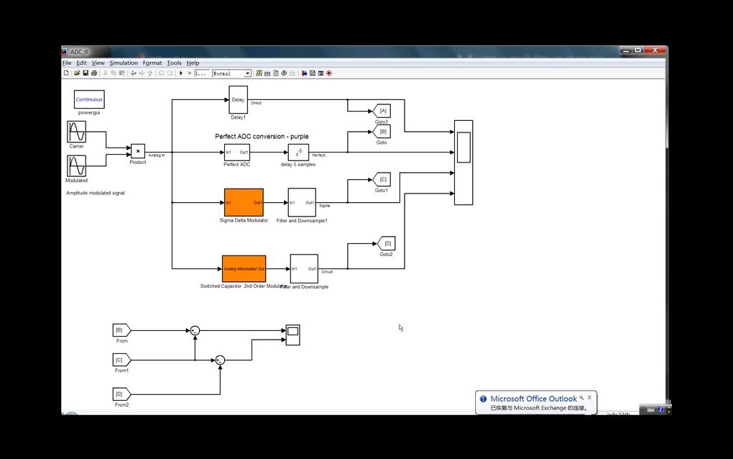Viewport: 733px width, 459px height.
Task: Open a model file via folder icon
Action: click(77, 73)
